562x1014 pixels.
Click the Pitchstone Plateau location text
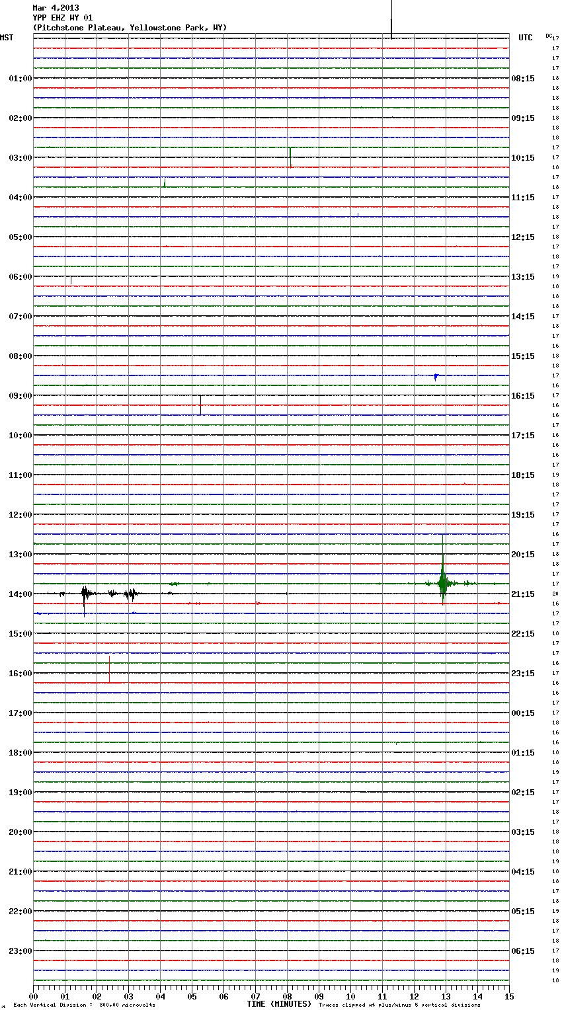[x=130, y=28]
